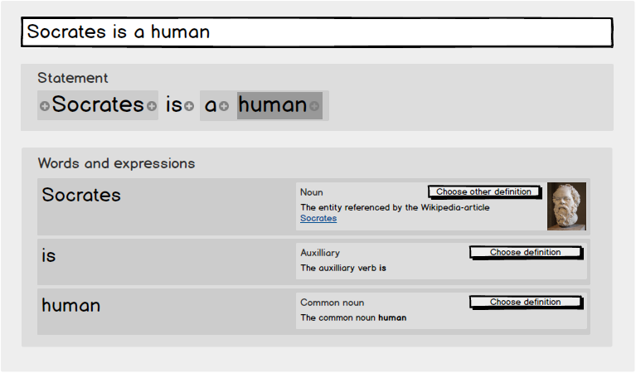
Task: Click the plus icon after highlighted 'human'
Action: coord(314,106)
